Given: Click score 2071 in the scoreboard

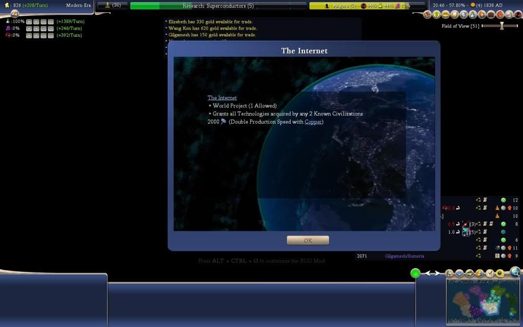Looking at the screenshot, I should point(362,256).
